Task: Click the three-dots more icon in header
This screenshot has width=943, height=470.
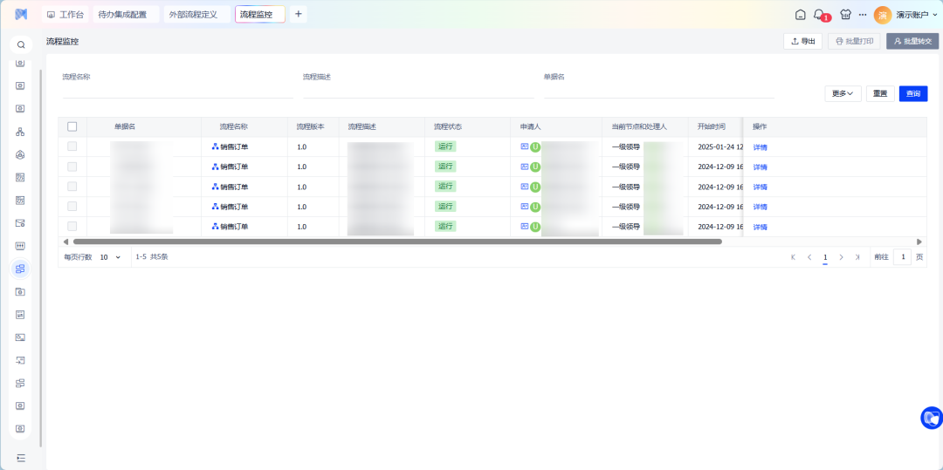Action: (x=863, y=15)
